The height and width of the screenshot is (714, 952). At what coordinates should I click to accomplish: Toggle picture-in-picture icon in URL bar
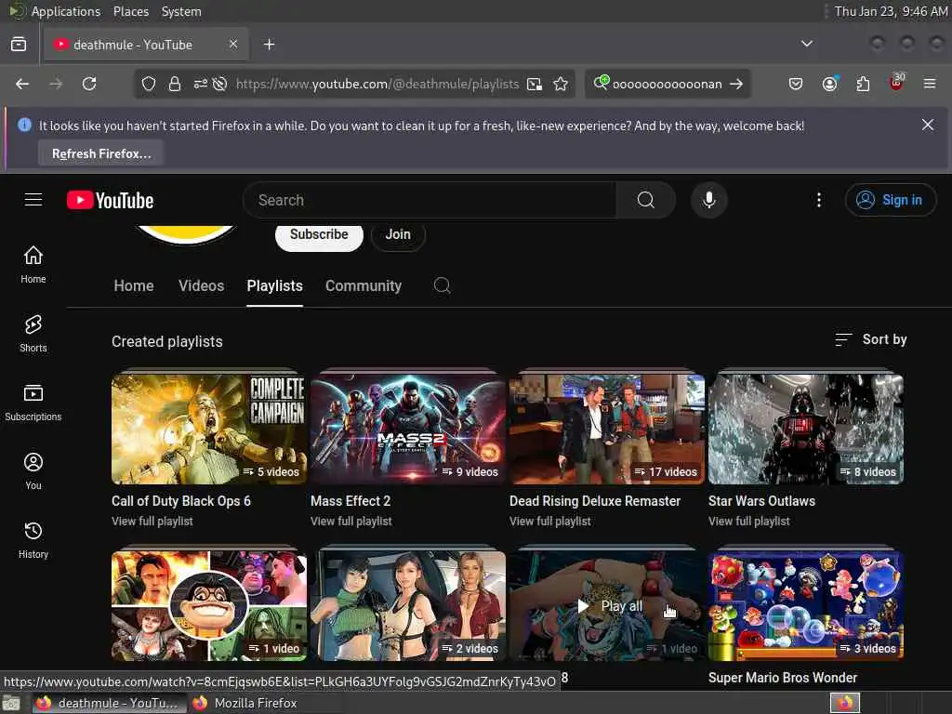(x=535, y=84)
